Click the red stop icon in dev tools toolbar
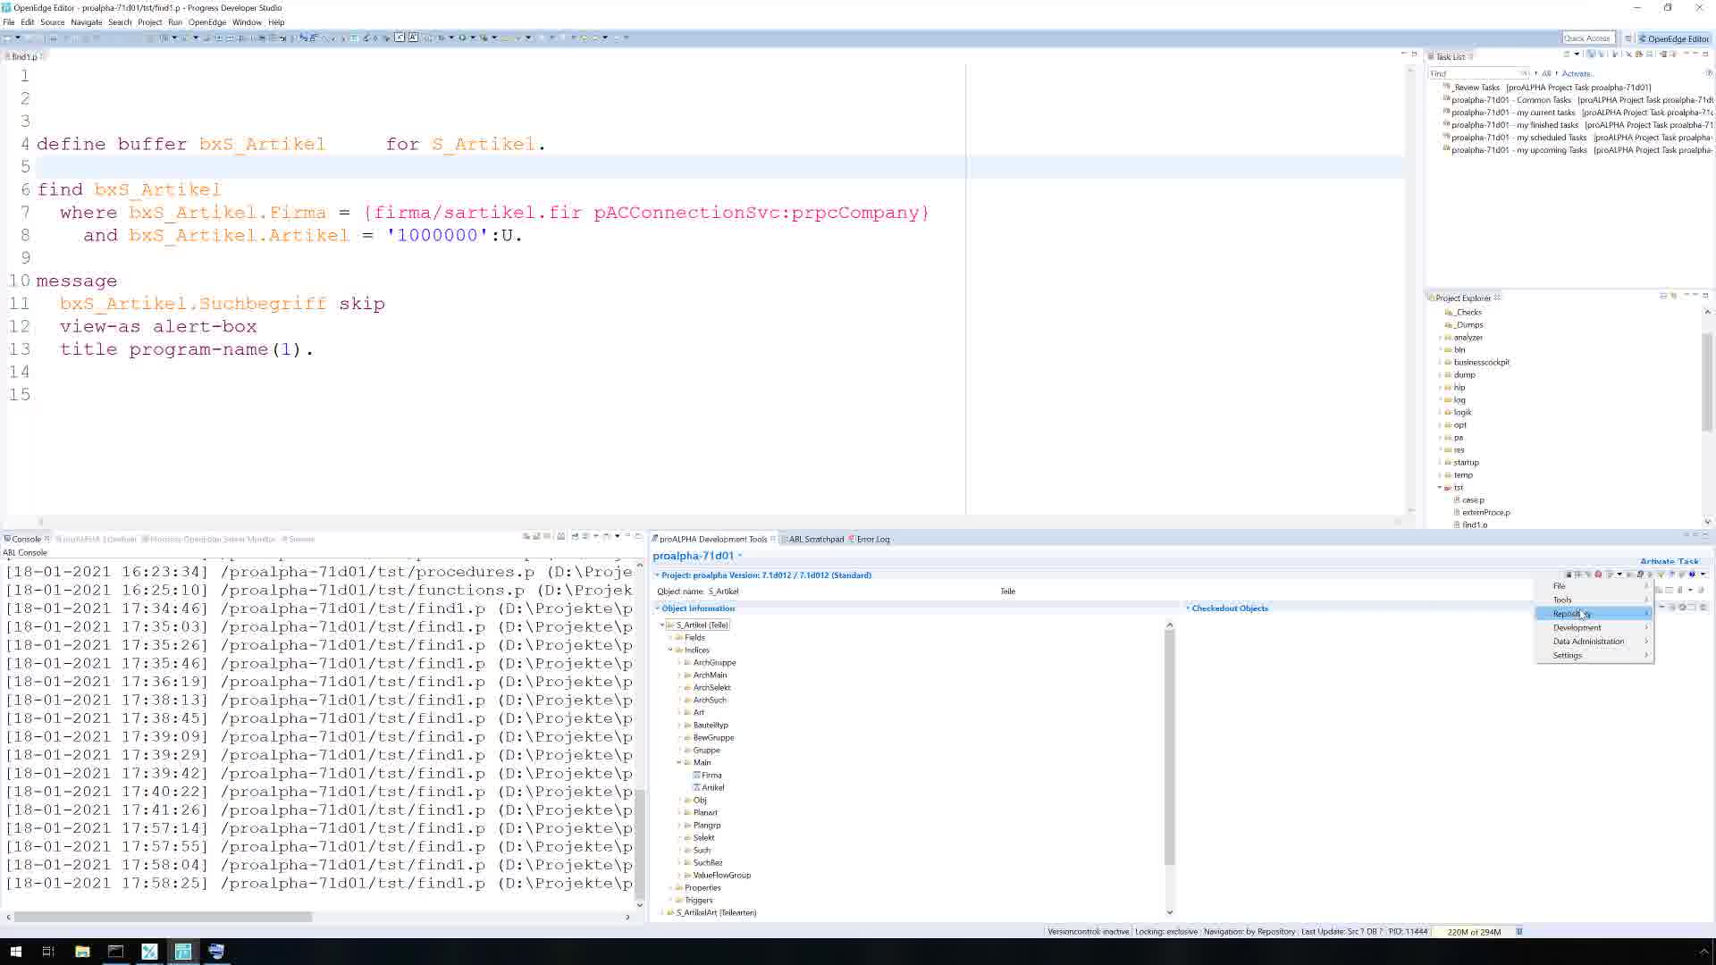Viewport: 1716px width, 965px height. pos(1598,575)
